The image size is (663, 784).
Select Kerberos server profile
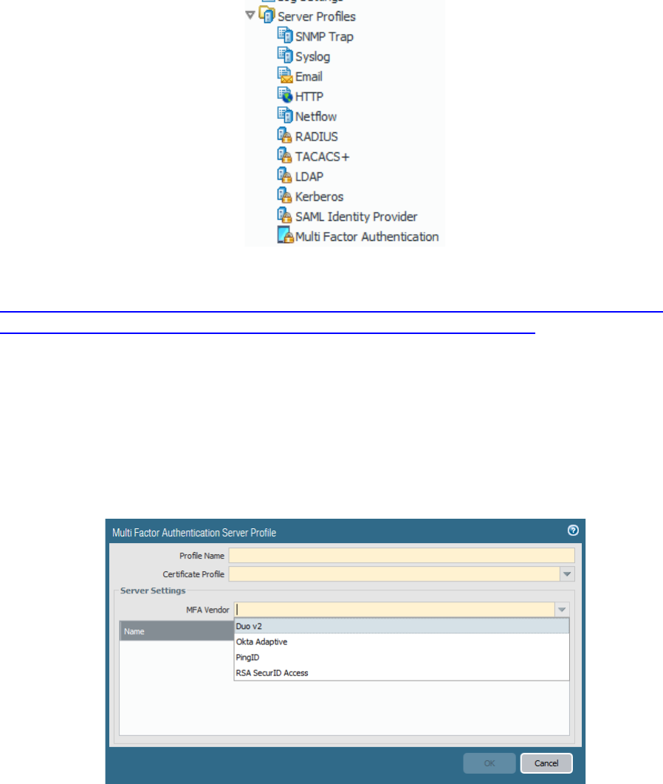[x=319, y=197]
